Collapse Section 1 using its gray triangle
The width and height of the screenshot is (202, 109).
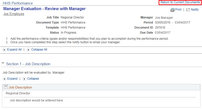pos(3,64)
